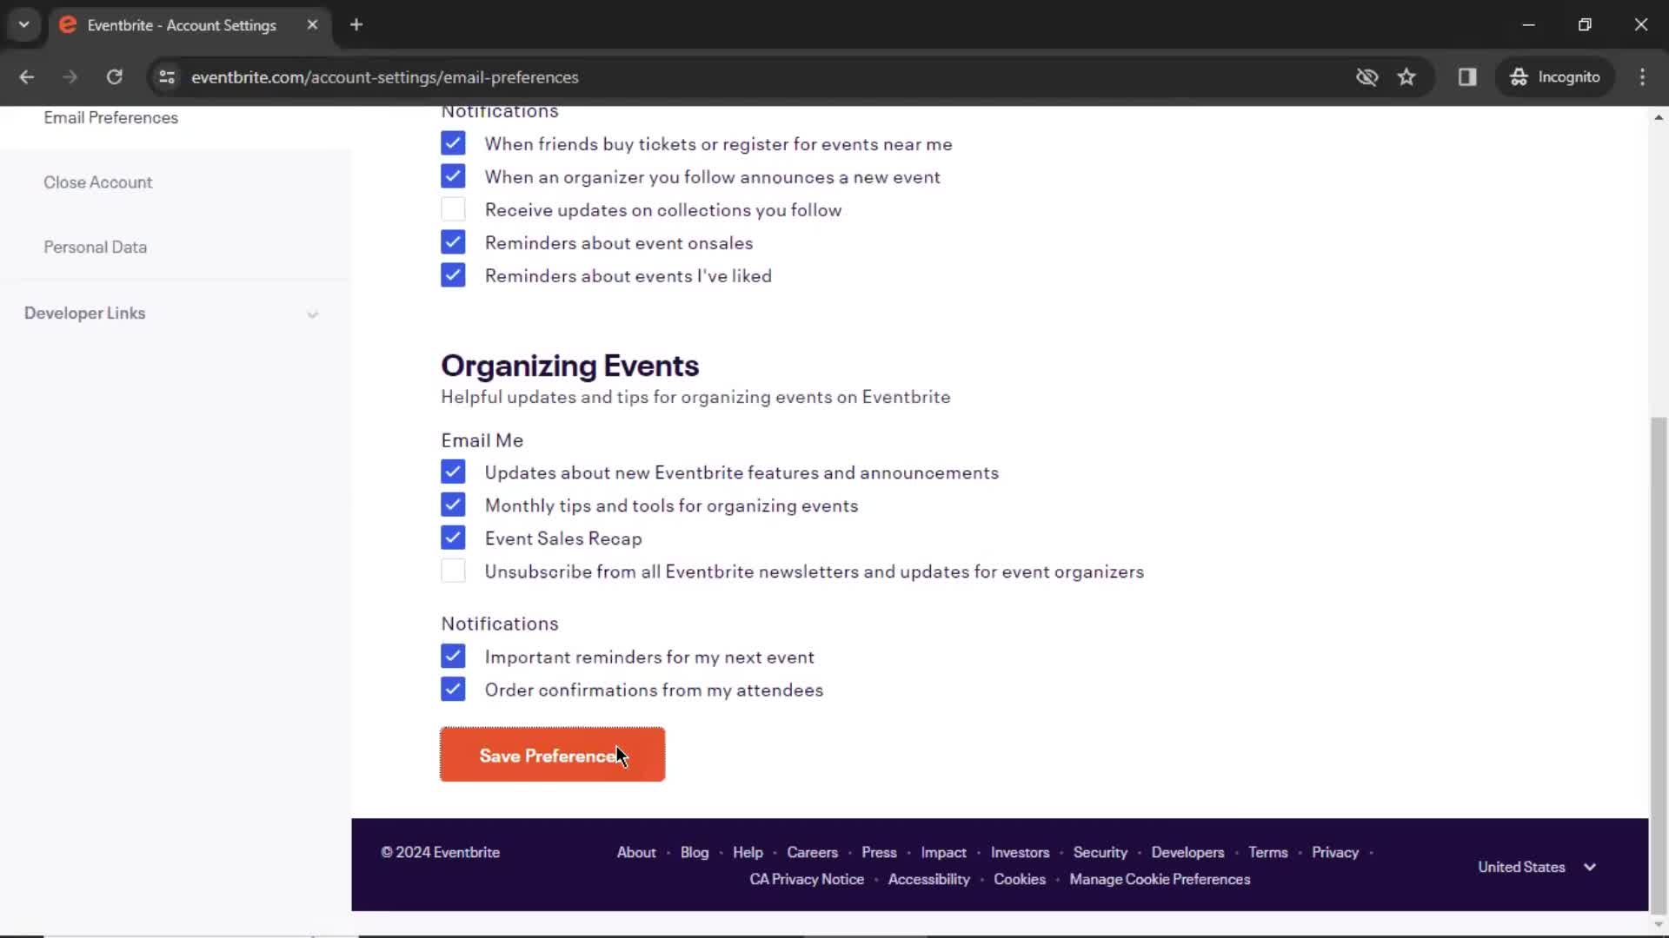Enable Receive updates on collections you follow
Image resolution: width=1669 pixels, height=938 pixels.
coord(453,209)
